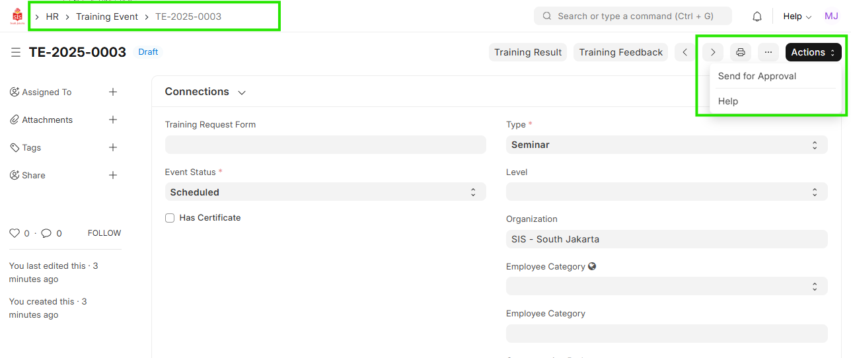Print this training event document
The width and height of the screenshot is (851, 358).
tap(741, 52)
